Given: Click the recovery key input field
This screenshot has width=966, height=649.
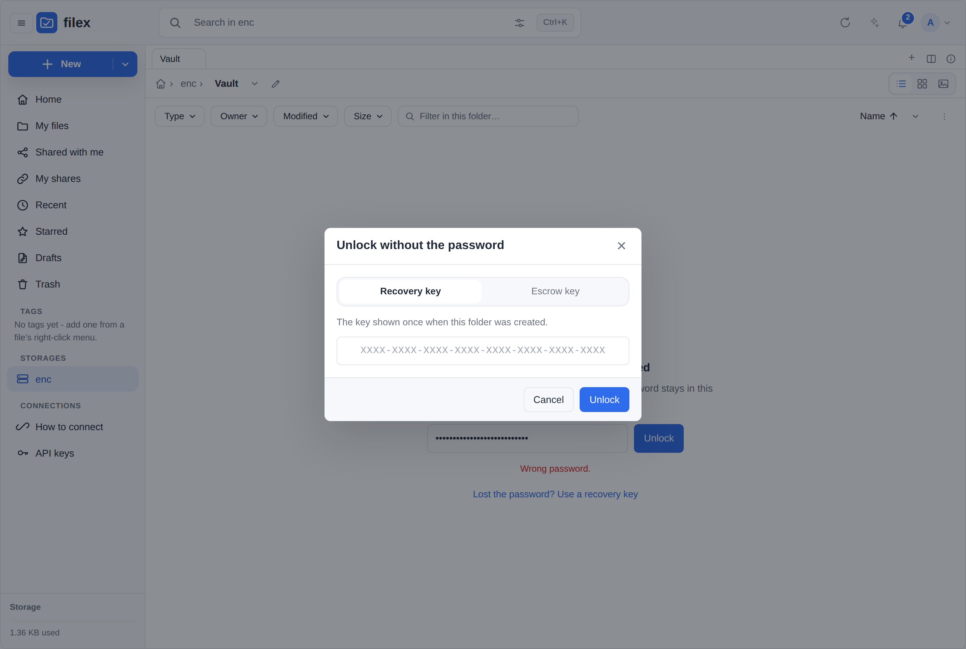Looking at the screenshot, I should coord(483,351).
